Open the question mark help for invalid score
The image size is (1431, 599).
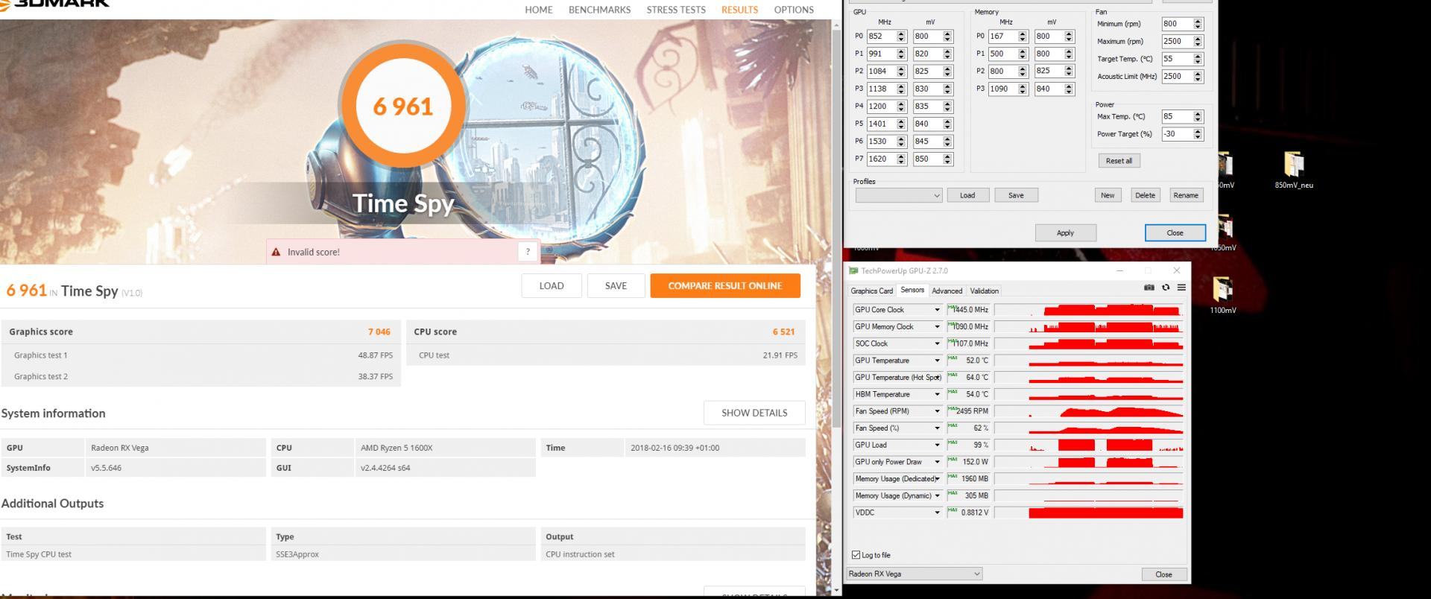click(x=528, y=252)
